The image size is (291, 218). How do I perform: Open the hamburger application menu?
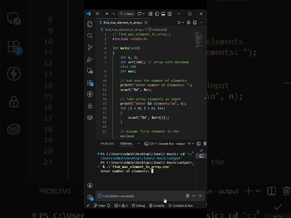[97, 14]
